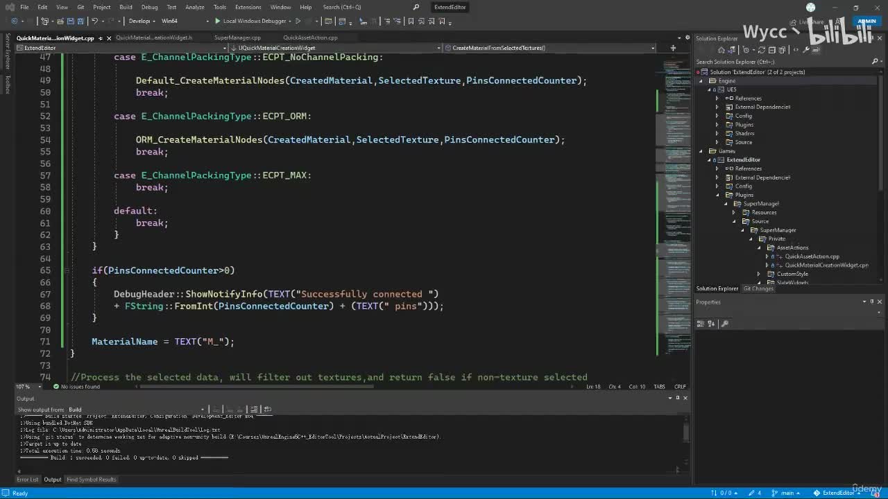Expand the CustomStyle folder
888x499 pixels.
[760, 274]
